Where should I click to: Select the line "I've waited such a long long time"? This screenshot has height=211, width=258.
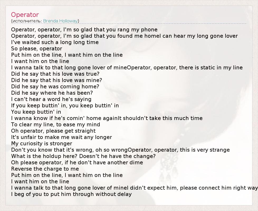point(55,42)
